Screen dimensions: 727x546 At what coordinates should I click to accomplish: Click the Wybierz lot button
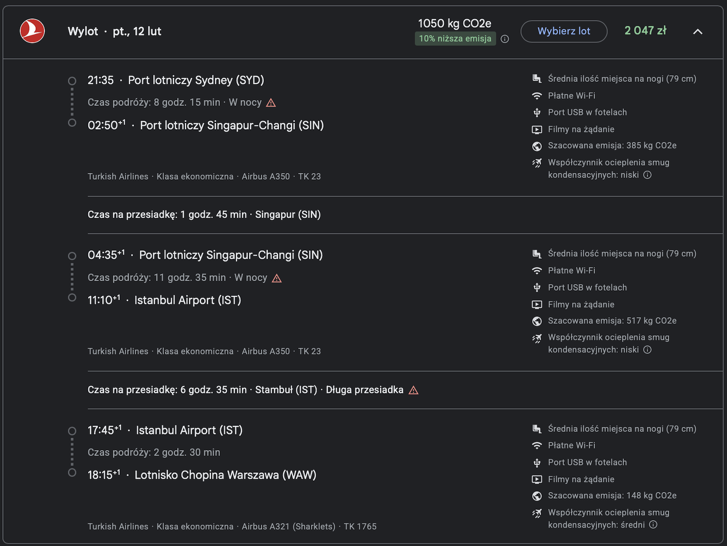[x=564, y=31]
